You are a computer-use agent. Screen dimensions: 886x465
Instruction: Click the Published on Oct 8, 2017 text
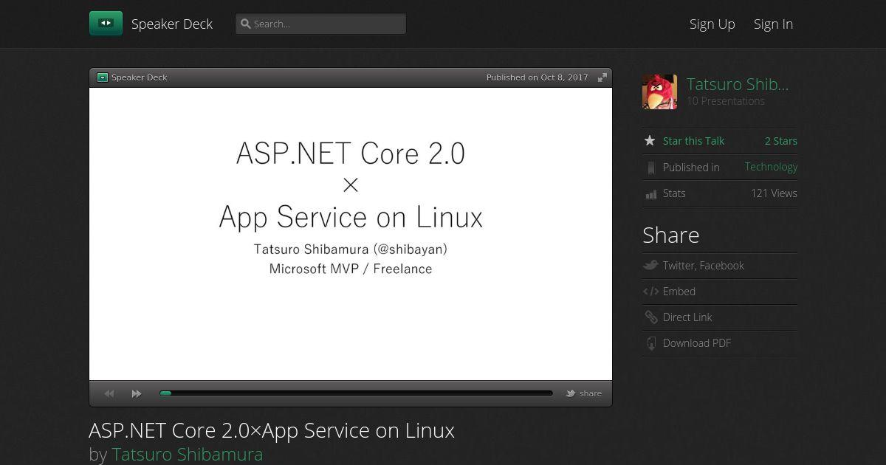pyautogui.click(x=538, y=77)
